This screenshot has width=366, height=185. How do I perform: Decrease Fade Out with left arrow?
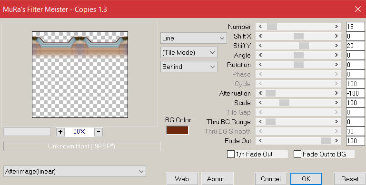260,141
